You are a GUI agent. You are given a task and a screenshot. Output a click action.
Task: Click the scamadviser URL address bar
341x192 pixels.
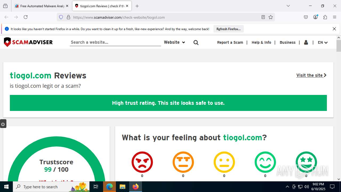click(x=165, y=17)
